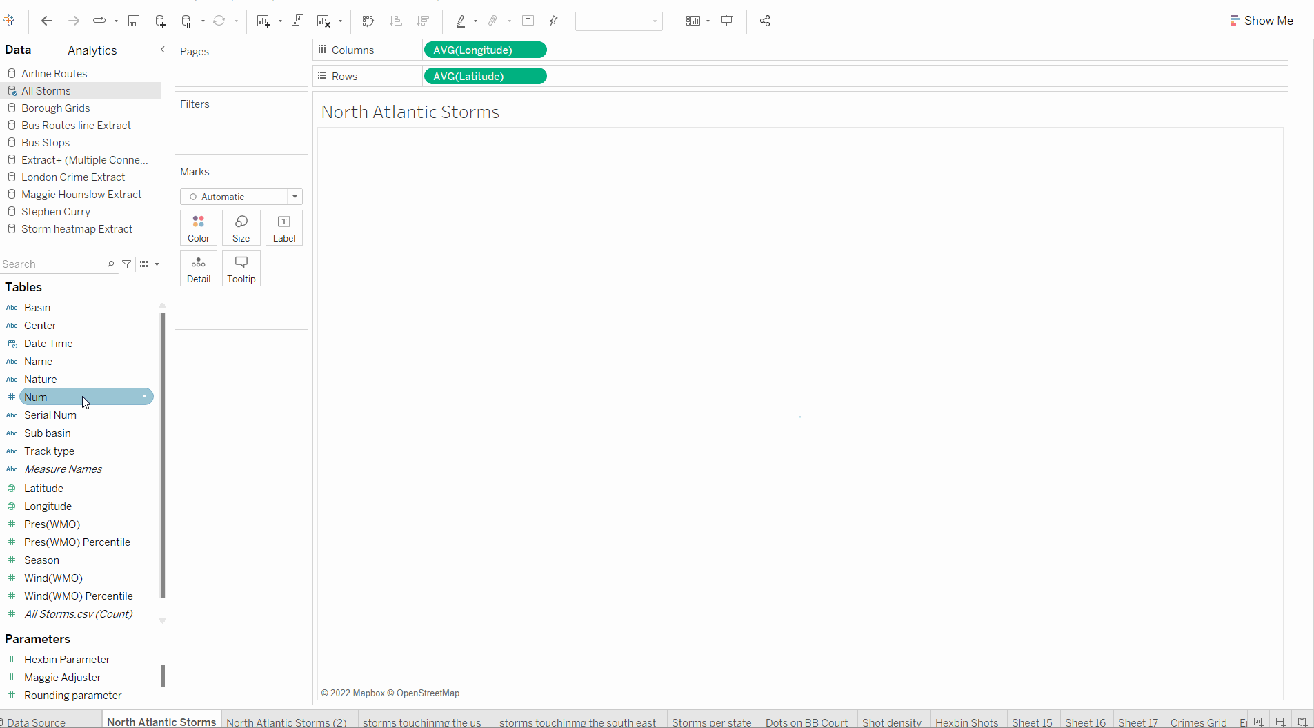The height and width of the screenshot is (728, 1314).
Task: Filter fields in the Data pane
Action: point(127,264)
